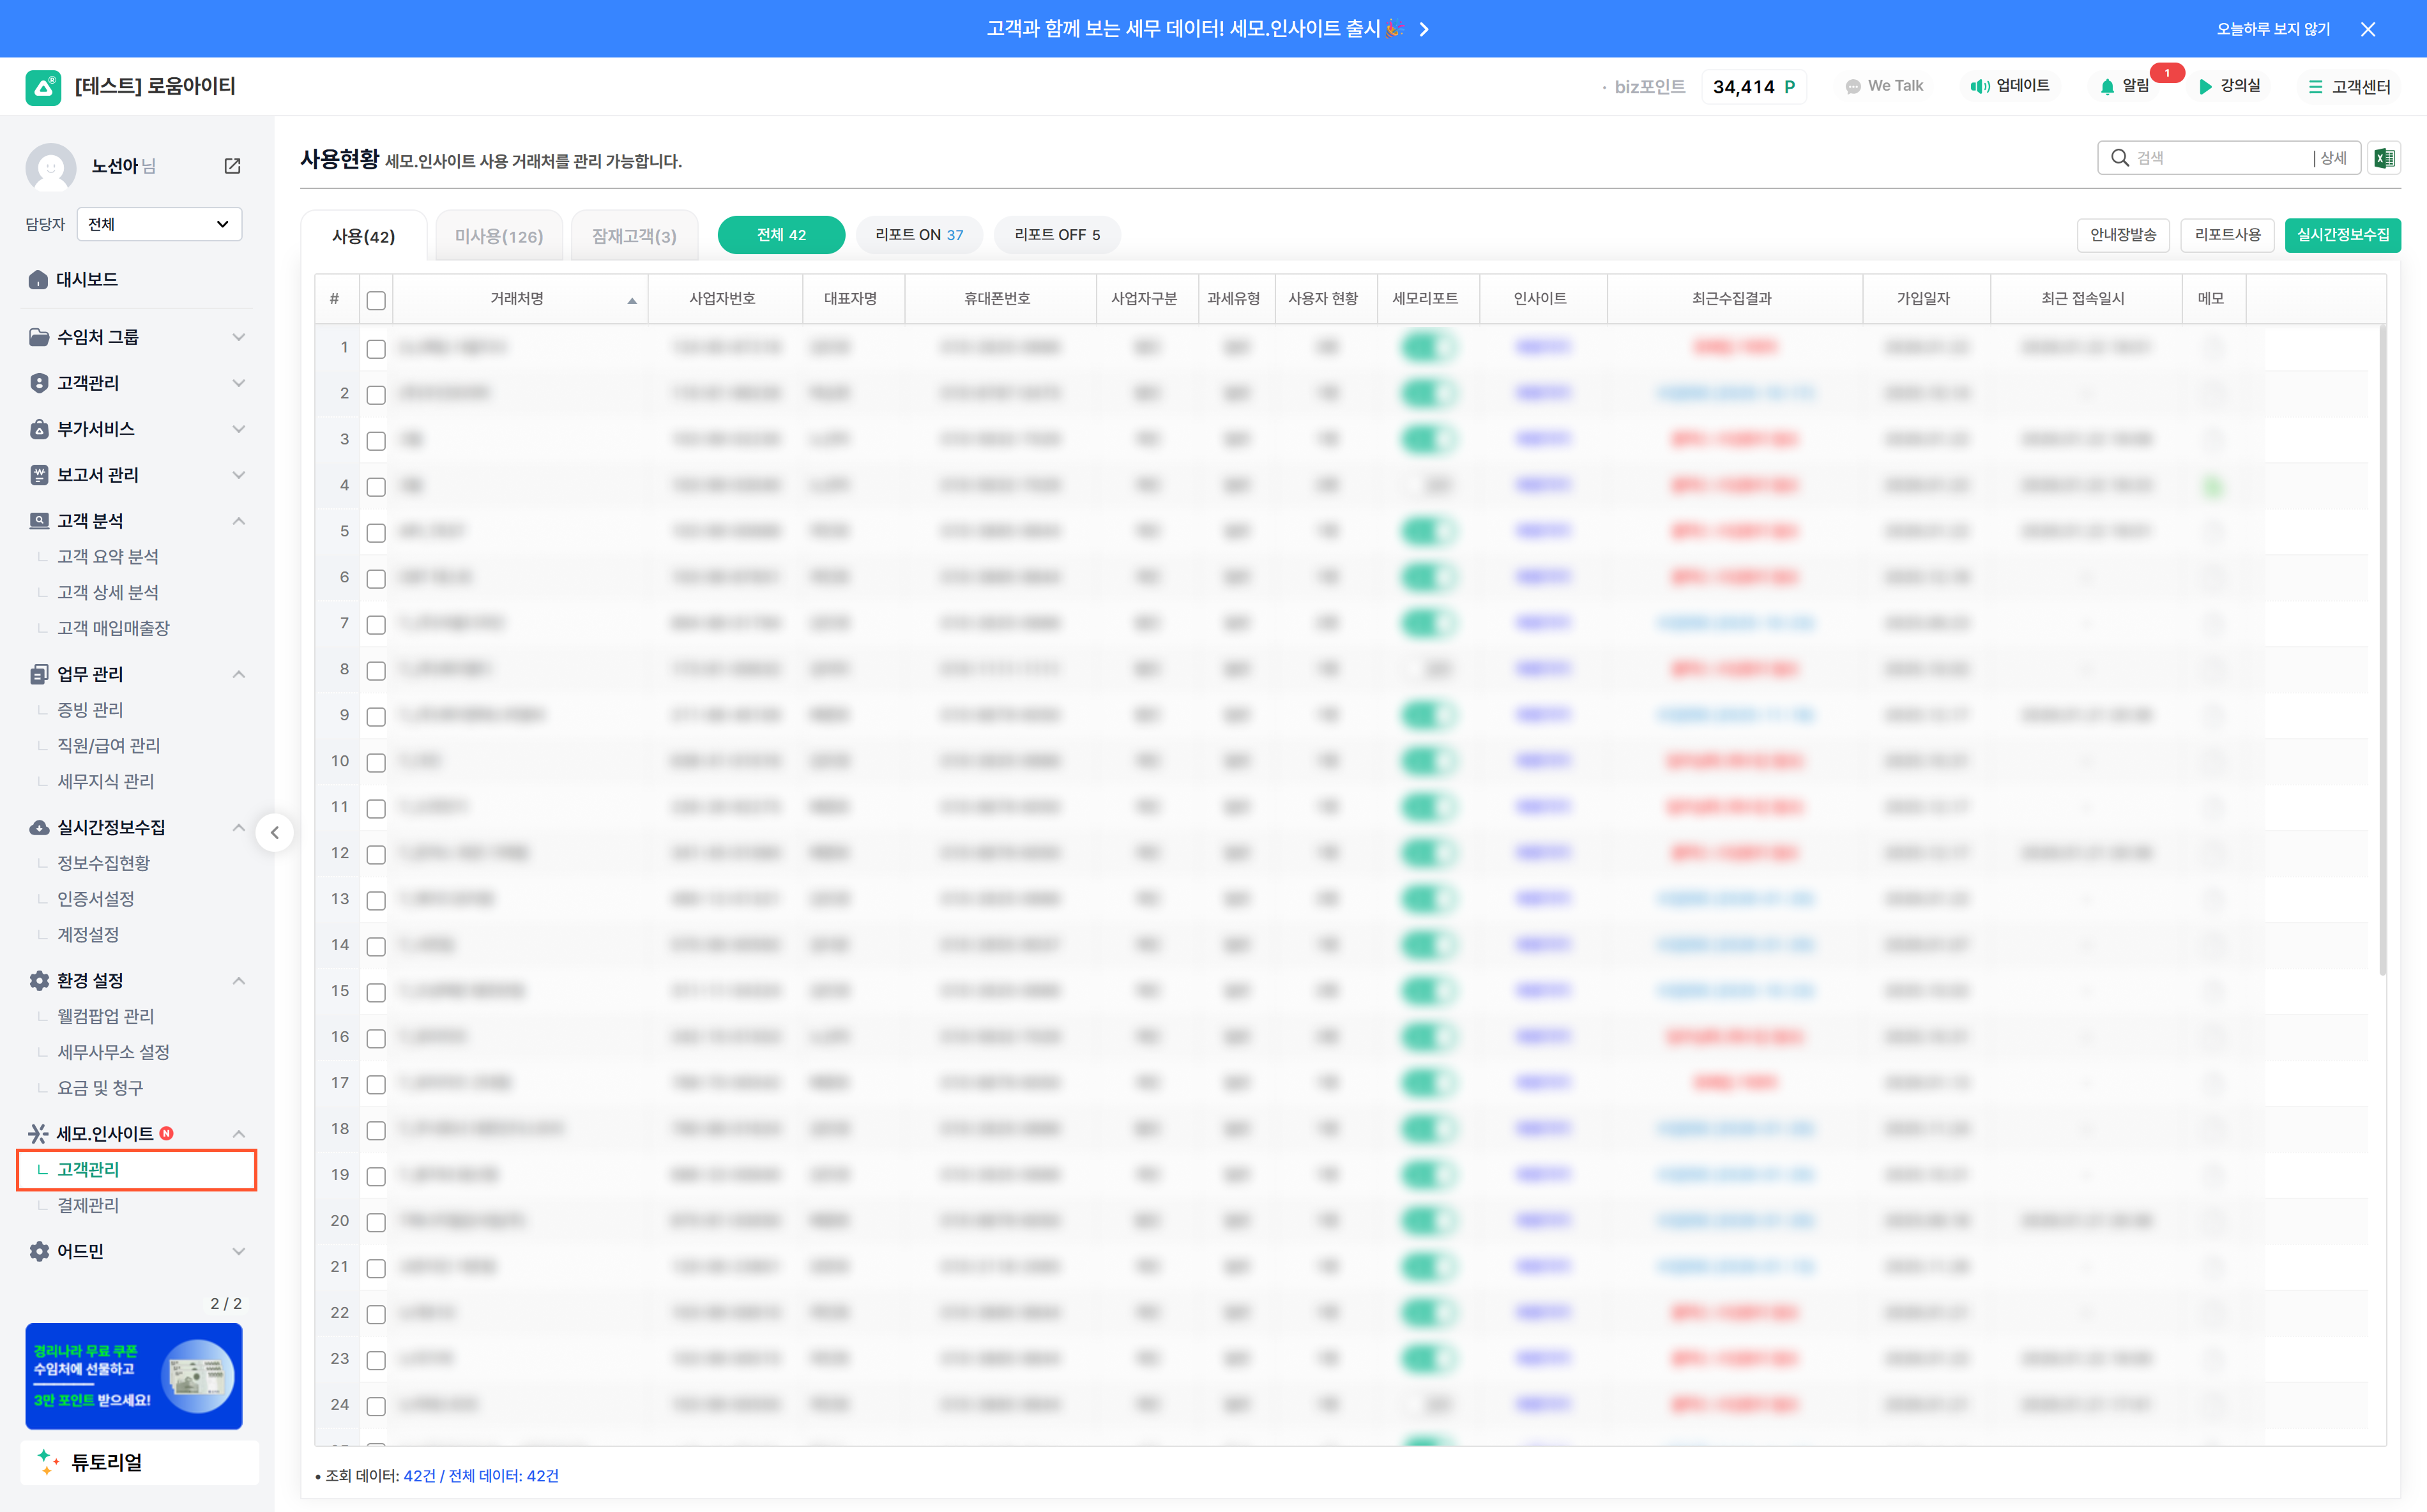This screenshot has height=1512, width=2427.
Task: Click the table's vertical scrollbar
Action: click(x=2382, y=650)
